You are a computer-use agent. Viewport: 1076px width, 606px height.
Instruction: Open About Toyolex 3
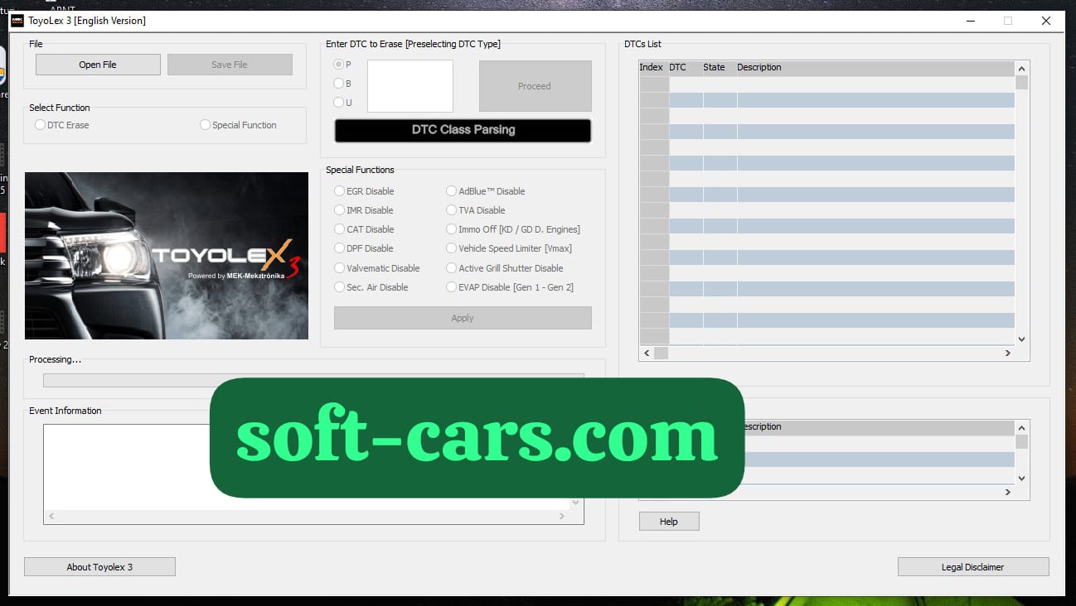click(99, 567)
